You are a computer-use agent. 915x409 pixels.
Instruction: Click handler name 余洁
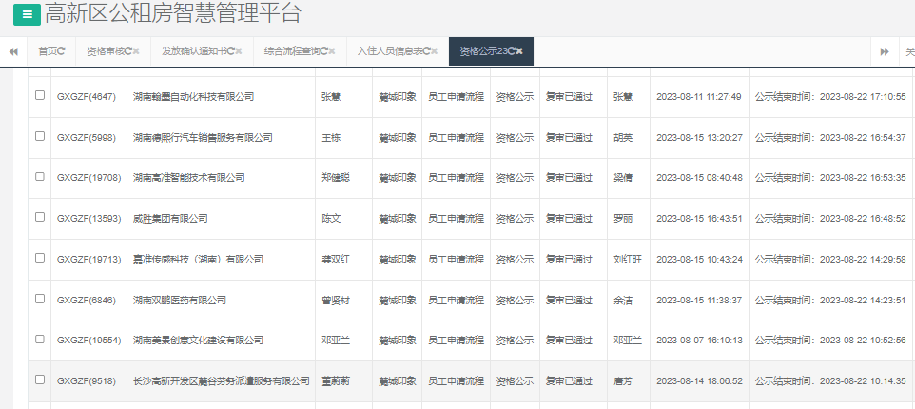(x=623, y=300)
